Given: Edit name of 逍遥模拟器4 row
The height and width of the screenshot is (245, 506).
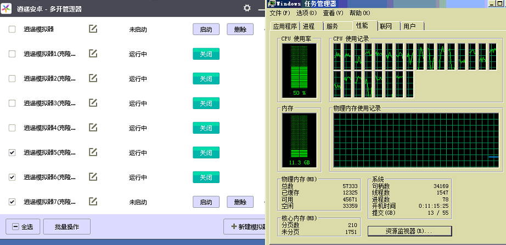Looking at the screenshot, I should (x=93, y=128).
